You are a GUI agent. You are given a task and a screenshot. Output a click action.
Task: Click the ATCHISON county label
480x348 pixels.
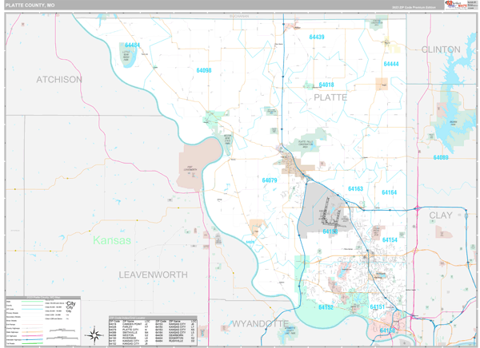pyautogui.click(x=58, y=80)
